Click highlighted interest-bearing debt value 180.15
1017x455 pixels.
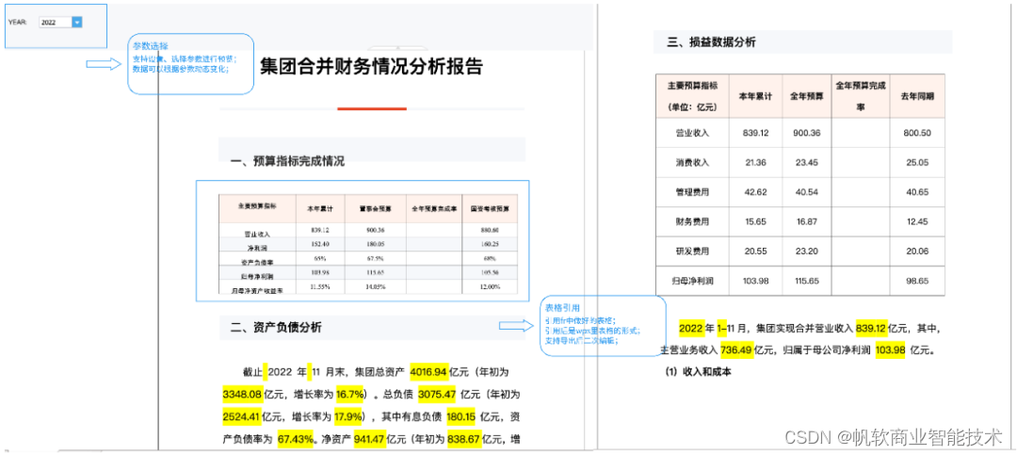click(461, 416)
